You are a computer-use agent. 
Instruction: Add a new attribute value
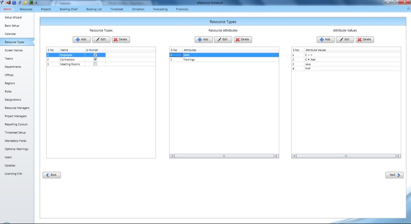(325, 39)
